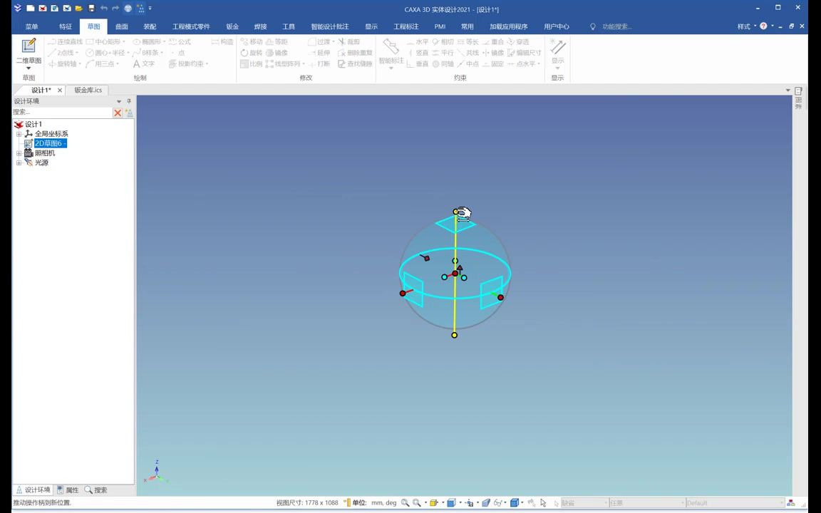The image size is (821, 513).
Task: Switch to the 特征 ribbon tab
Action: (x=66, y=26)
